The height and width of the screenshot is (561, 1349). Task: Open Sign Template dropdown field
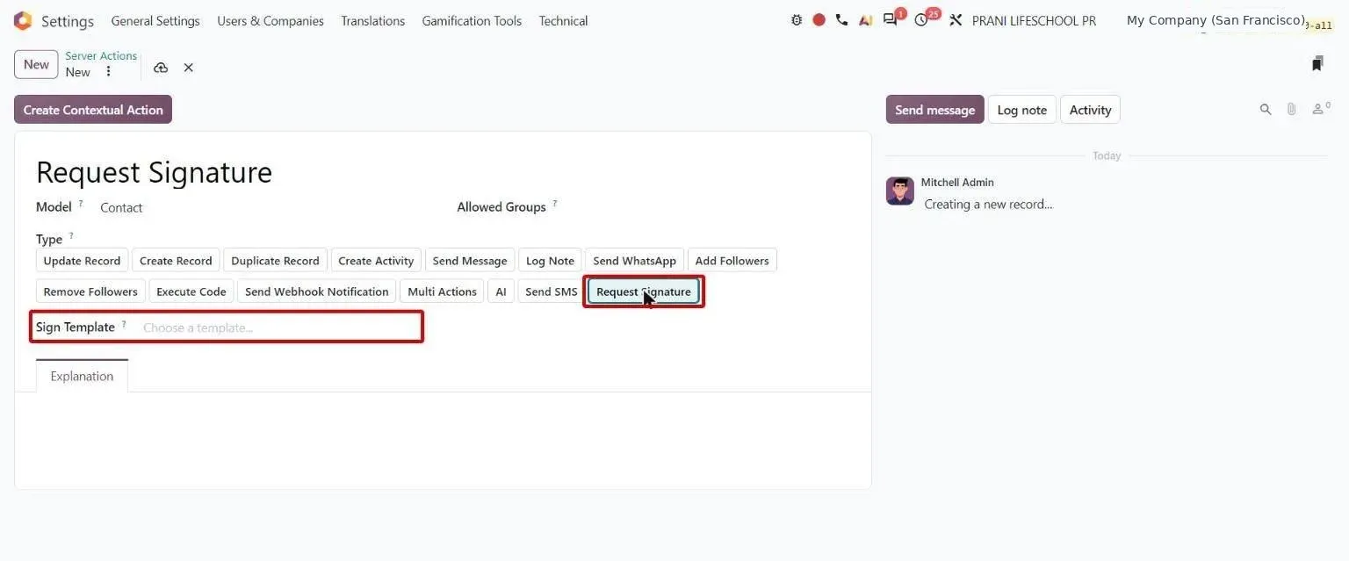[x=279, y=327]
